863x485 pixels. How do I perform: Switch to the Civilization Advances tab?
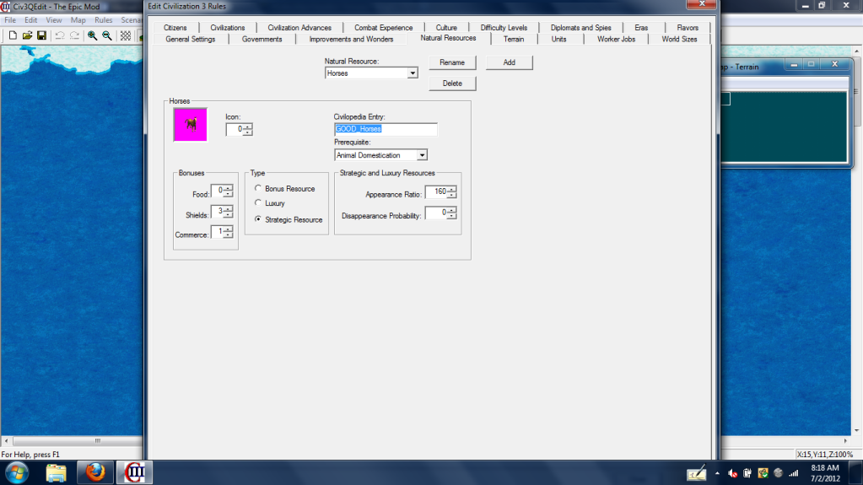coord(299,28)
